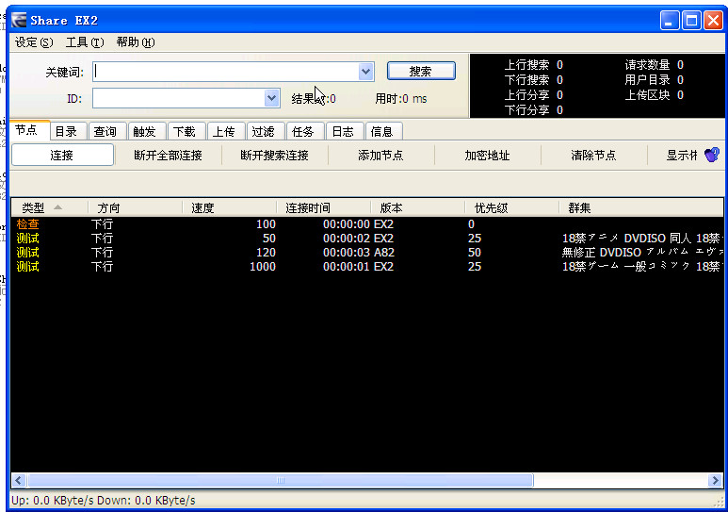
Task: Expand the 关键词 dropdown arrow
Action: [365, 72]
